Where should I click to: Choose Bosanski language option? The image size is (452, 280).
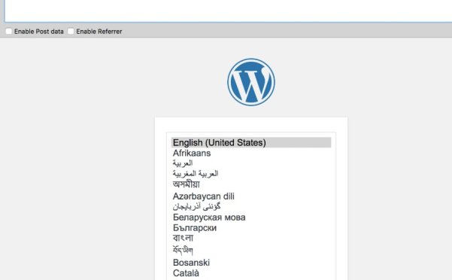point(251,263)
